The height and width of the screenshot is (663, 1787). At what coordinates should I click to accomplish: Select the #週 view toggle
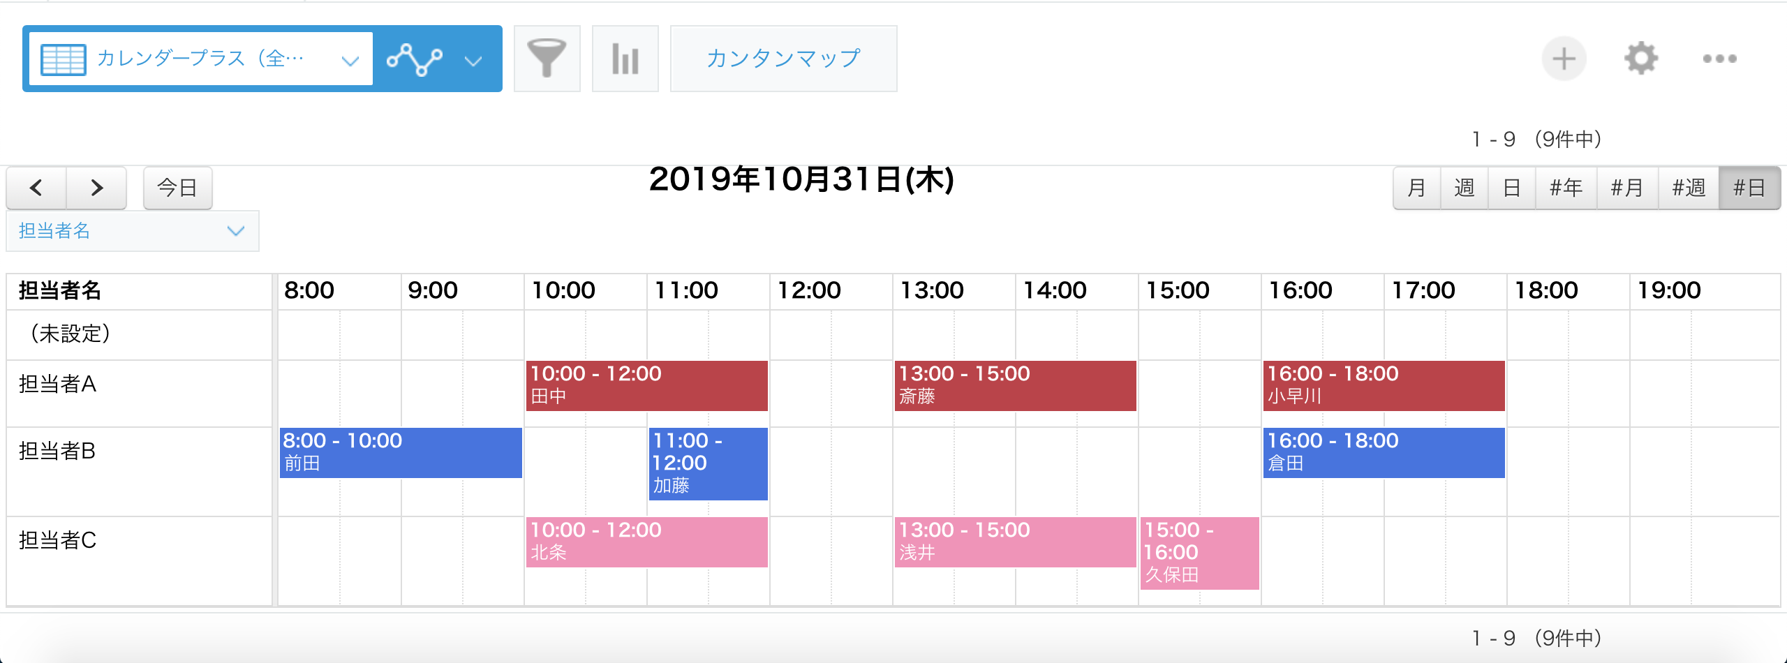(1689, 188)
